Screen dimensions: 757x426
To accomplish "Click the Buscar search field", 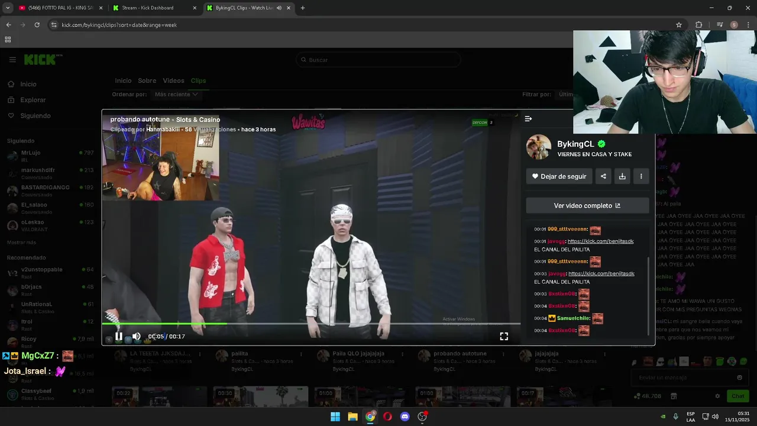I will [378, 60].
